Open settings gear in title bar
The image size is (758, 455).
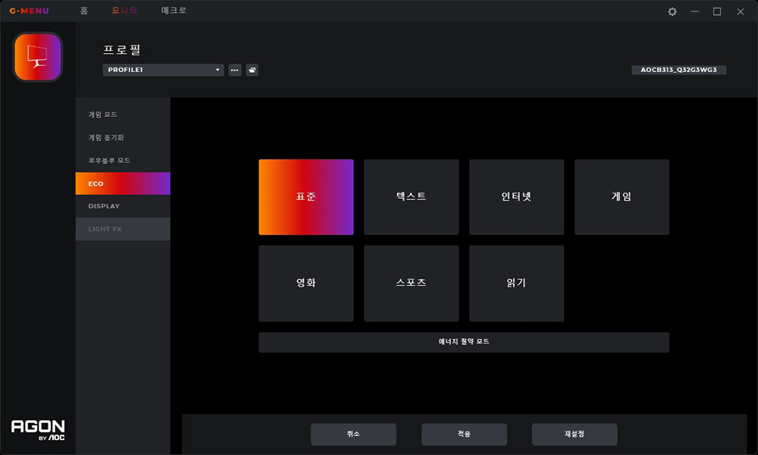pos(672,11)
